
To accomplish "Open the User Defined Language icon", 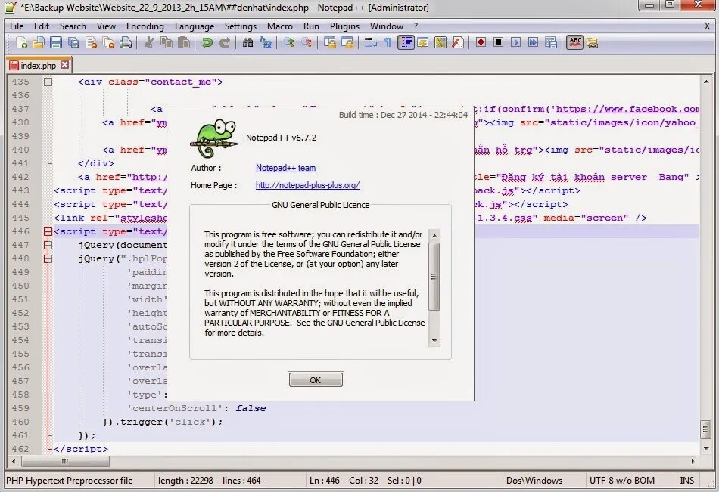I will pos(423,43).
